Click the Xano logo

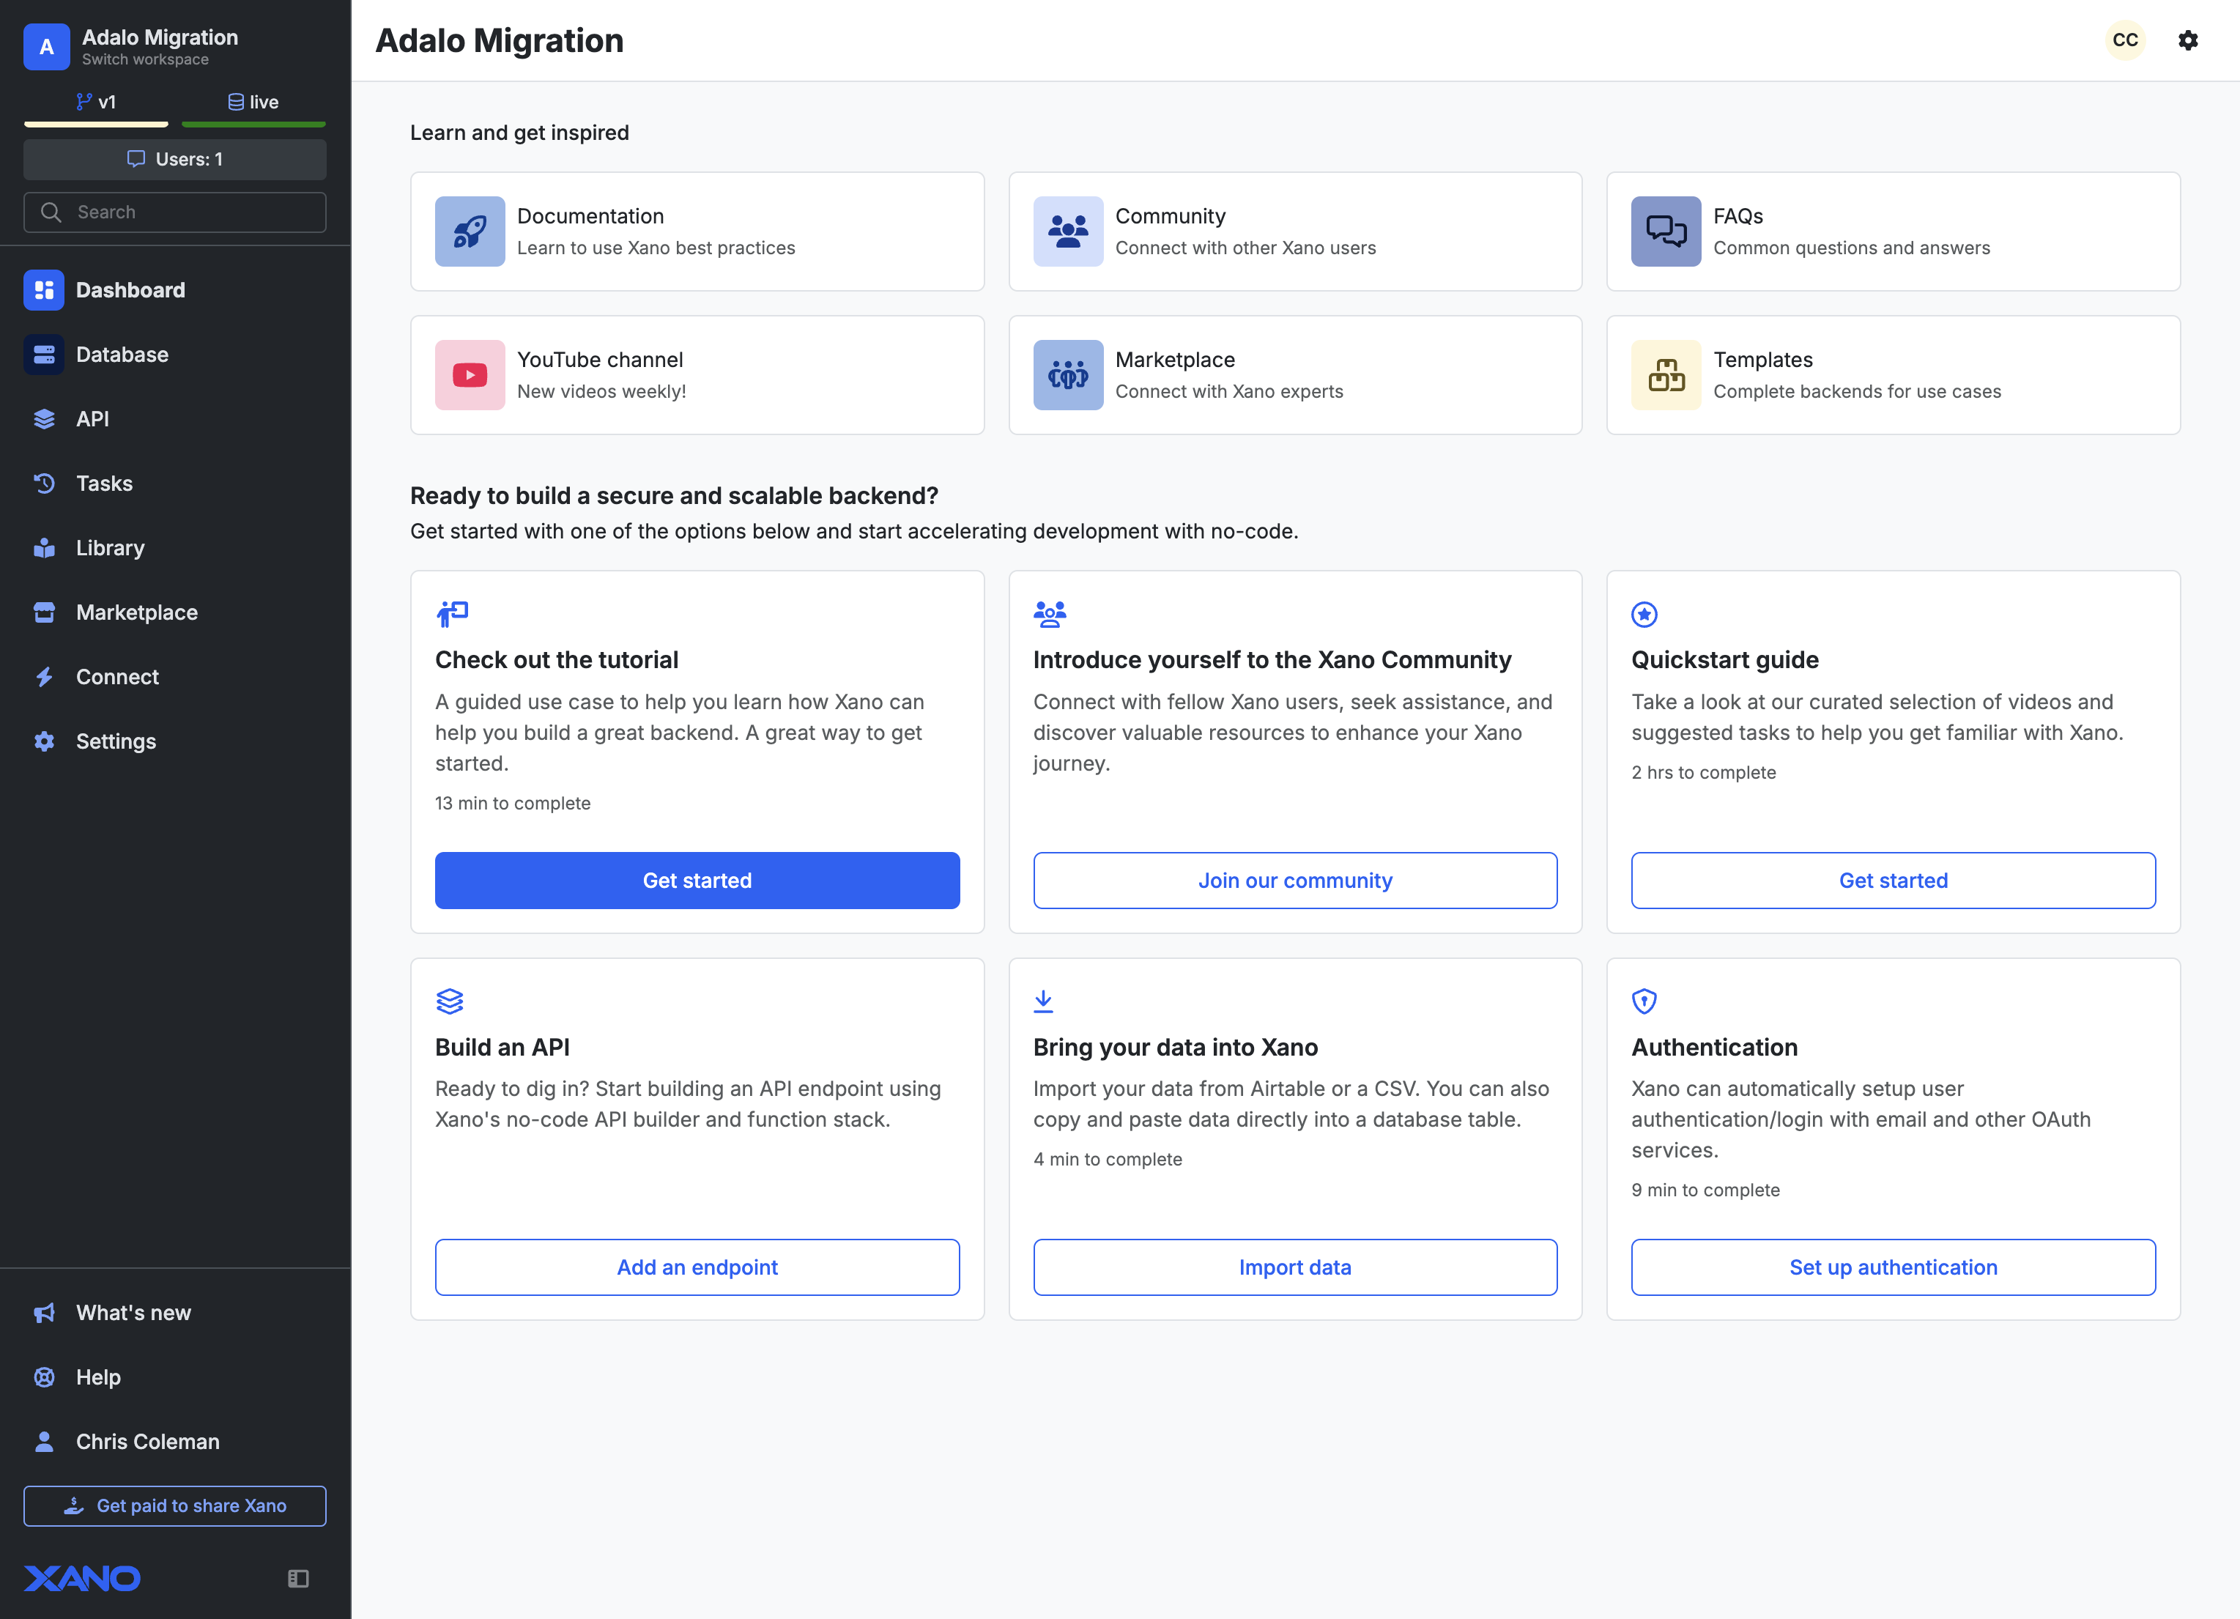click(x=82, y=1579)
